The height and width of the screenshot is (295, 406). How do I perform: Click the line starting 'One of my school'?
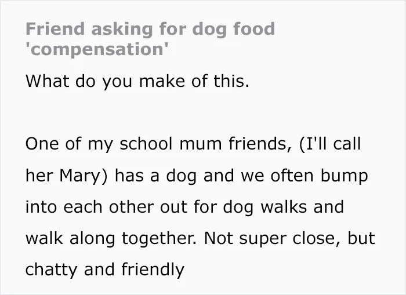point(193,144)
